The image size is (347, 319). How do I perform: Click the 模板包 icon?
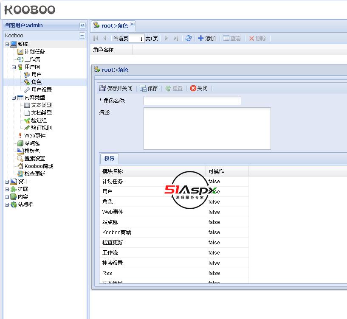20,151
